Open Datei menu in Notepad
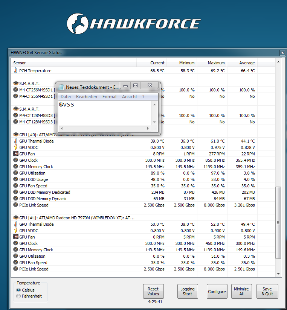Screen dimensions: 287x310 [x=66, y=97]
